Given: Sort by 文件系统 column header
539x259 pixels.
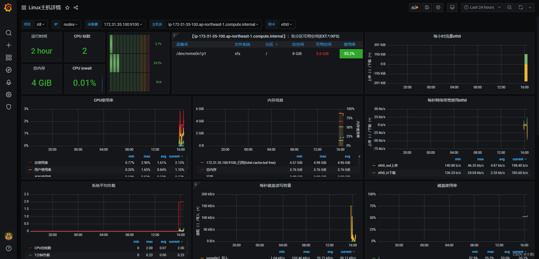Looking at the screenshot, I should (x=242, y=44).
